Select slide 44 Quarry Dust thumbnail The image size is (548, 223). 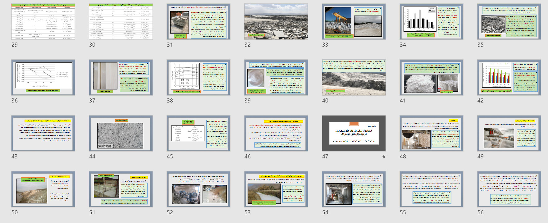(121, 133)
